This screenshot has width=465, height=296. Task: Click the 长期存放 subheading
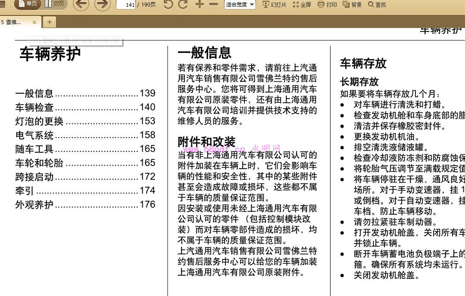coord(359,82)
